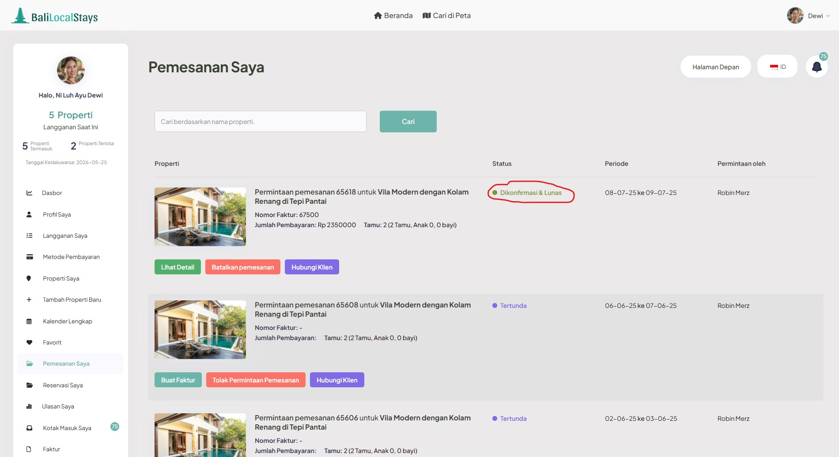Click the 5 Properti subscription heading
839x457 pixels.
(x=71, y=115)
